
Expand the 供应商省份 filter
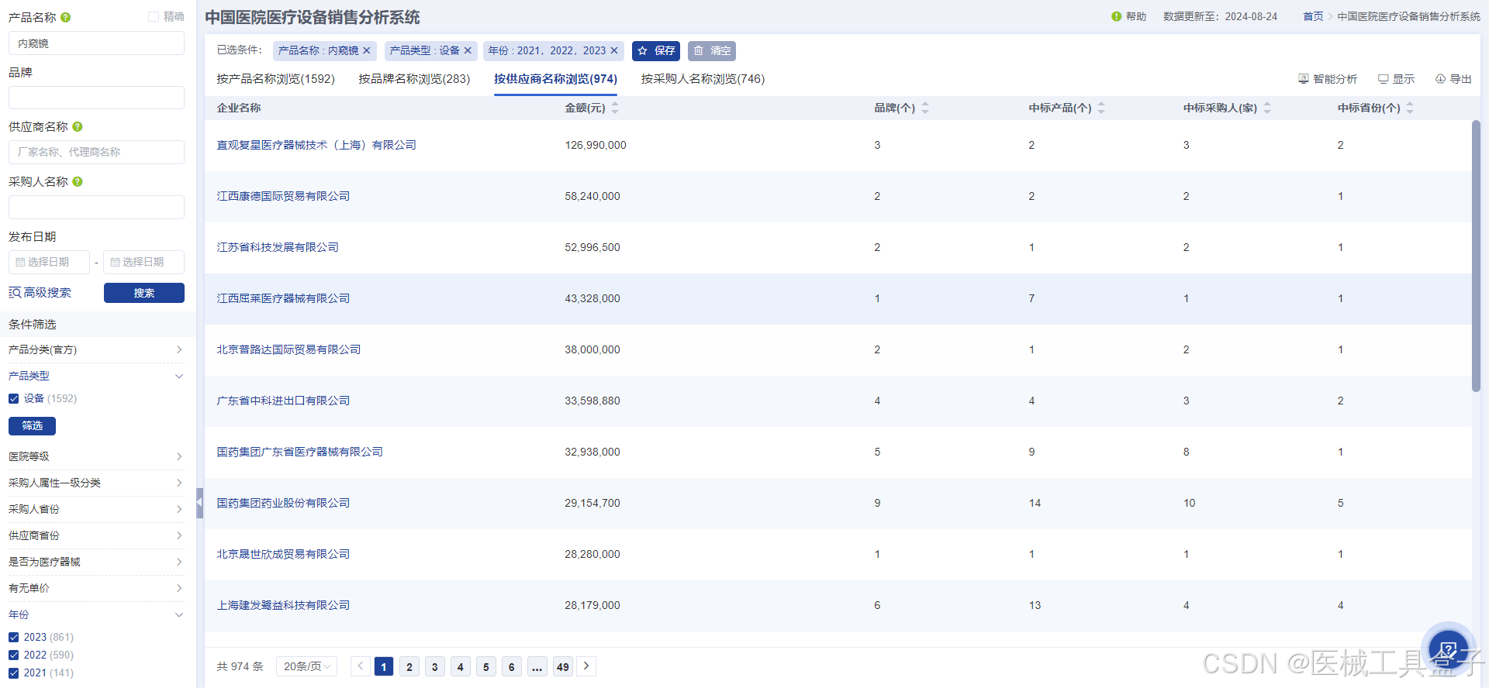pos(96,535)
